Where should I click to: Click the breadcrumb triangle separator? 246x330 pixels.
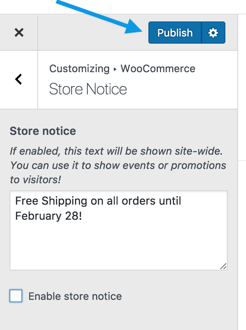(115, 69)
